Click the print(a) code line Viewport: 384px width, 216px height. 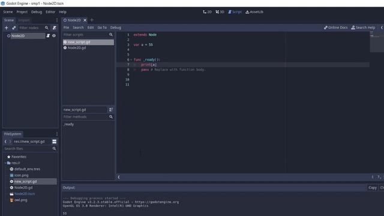pos(149,65)
